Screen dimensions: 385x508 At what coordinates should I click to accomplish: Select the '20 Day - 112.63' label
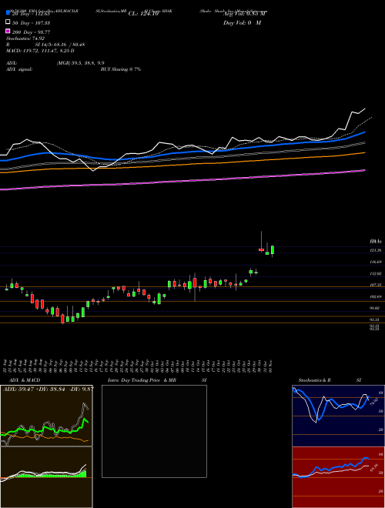click(31, 14)
